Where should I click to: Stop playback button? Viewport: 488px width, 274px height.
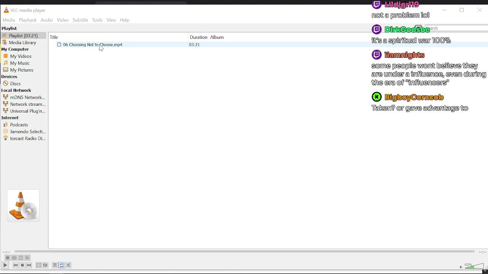pos(22,265)
